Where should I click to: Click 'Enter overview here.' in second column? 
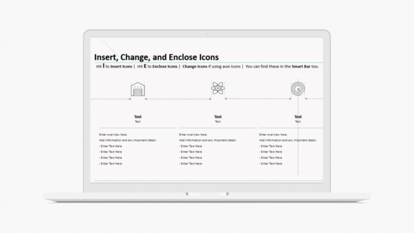pyautogui.click(x=193, y=135)
